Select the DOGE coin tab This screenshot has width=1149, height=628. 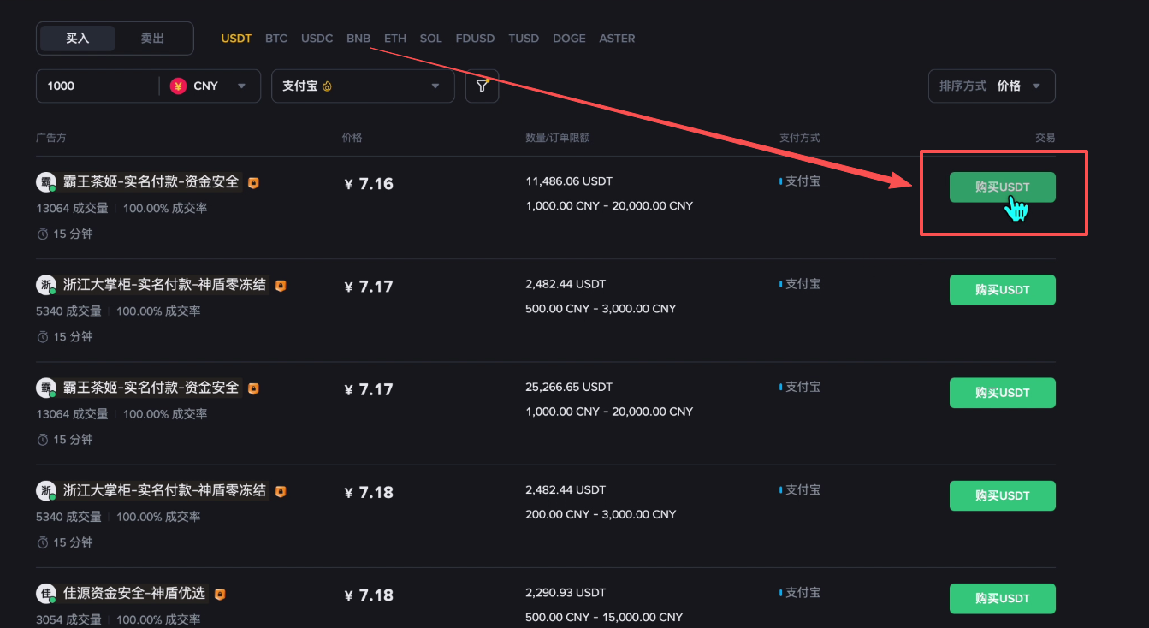[x=569, y=39]
